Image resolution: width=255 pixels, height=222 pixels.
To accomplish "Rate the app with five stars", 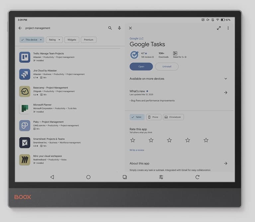I will (x=206, y=140).
